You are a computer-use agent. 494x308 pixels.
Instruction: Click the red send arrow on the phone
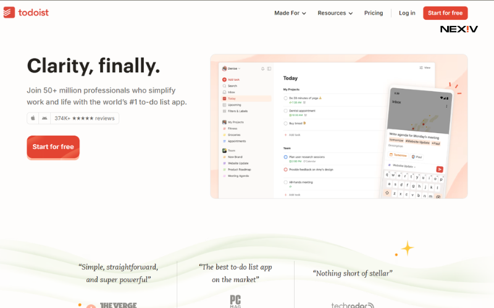pyautogui.click(x=440, y=169)
